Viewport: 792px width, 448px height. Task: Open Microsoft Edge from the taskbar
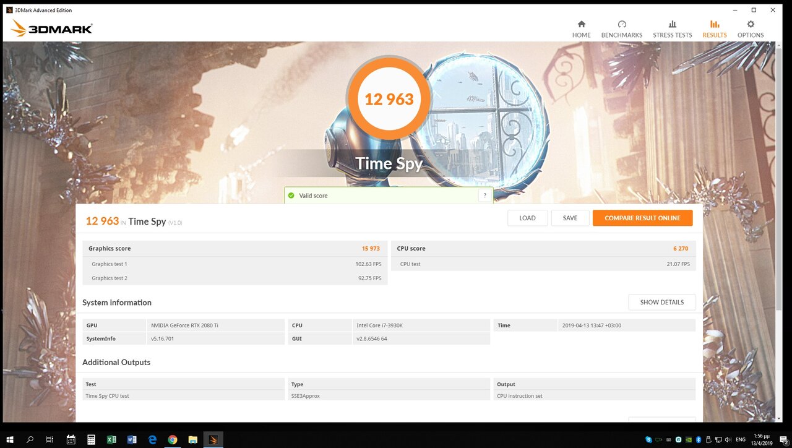point(152,439)
